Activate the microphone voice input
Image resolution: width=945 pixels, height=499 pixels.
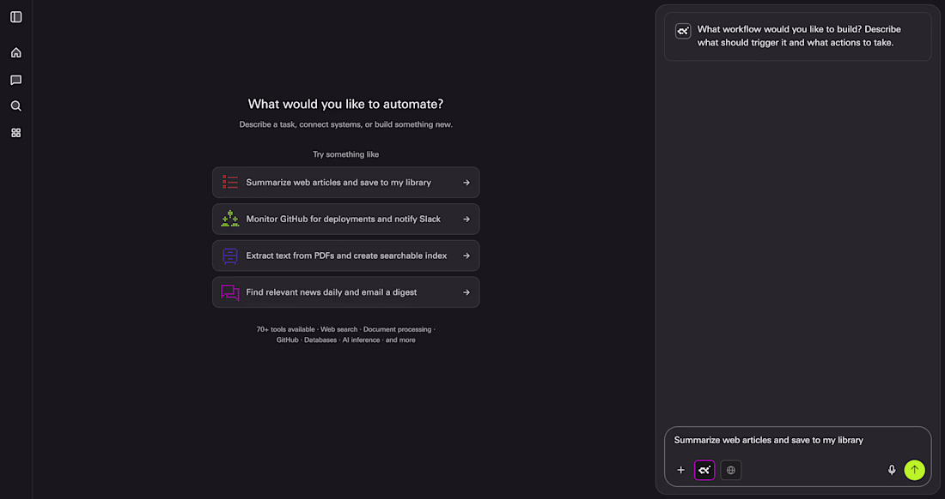point(892,470)
